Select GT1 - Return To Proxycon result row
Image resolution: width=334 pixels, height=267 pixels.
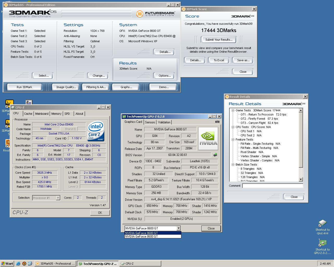click(x=263, y=114)
